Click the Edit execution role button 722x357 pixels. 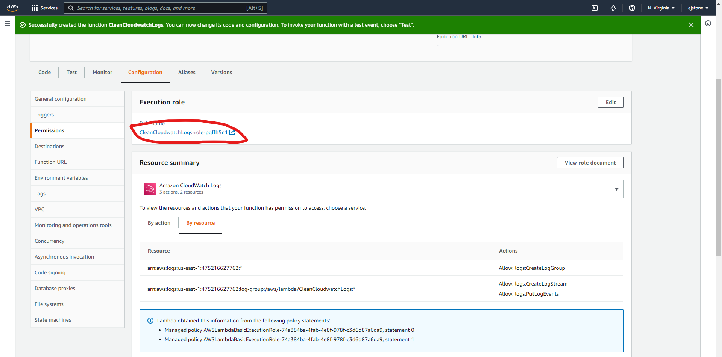(x=611, y=102)
